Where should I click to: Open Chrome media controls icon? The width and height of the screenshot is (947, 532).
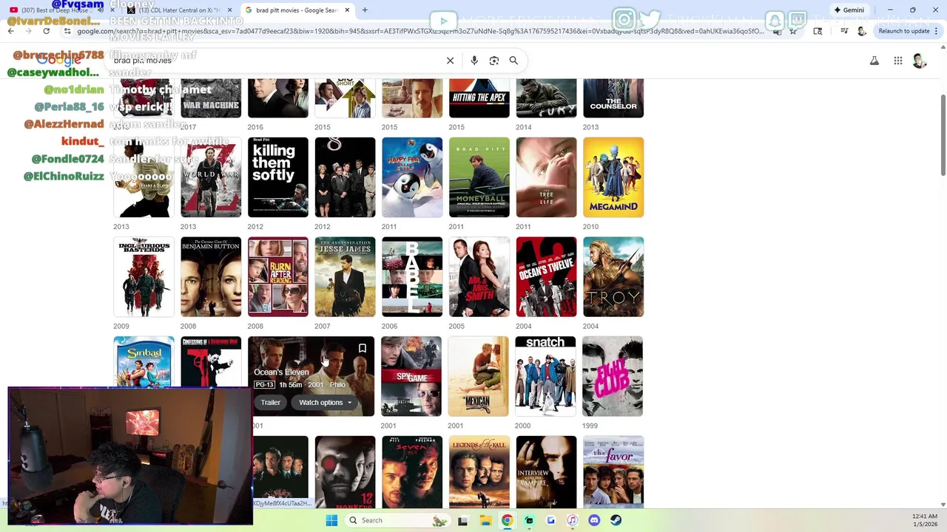point(844,31)
